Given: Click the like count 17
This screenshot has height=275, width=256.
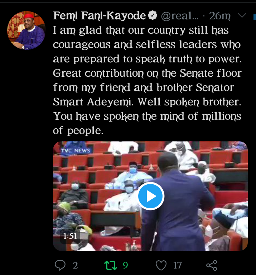Looking at the screenshot, I should (x=178, y=265).
